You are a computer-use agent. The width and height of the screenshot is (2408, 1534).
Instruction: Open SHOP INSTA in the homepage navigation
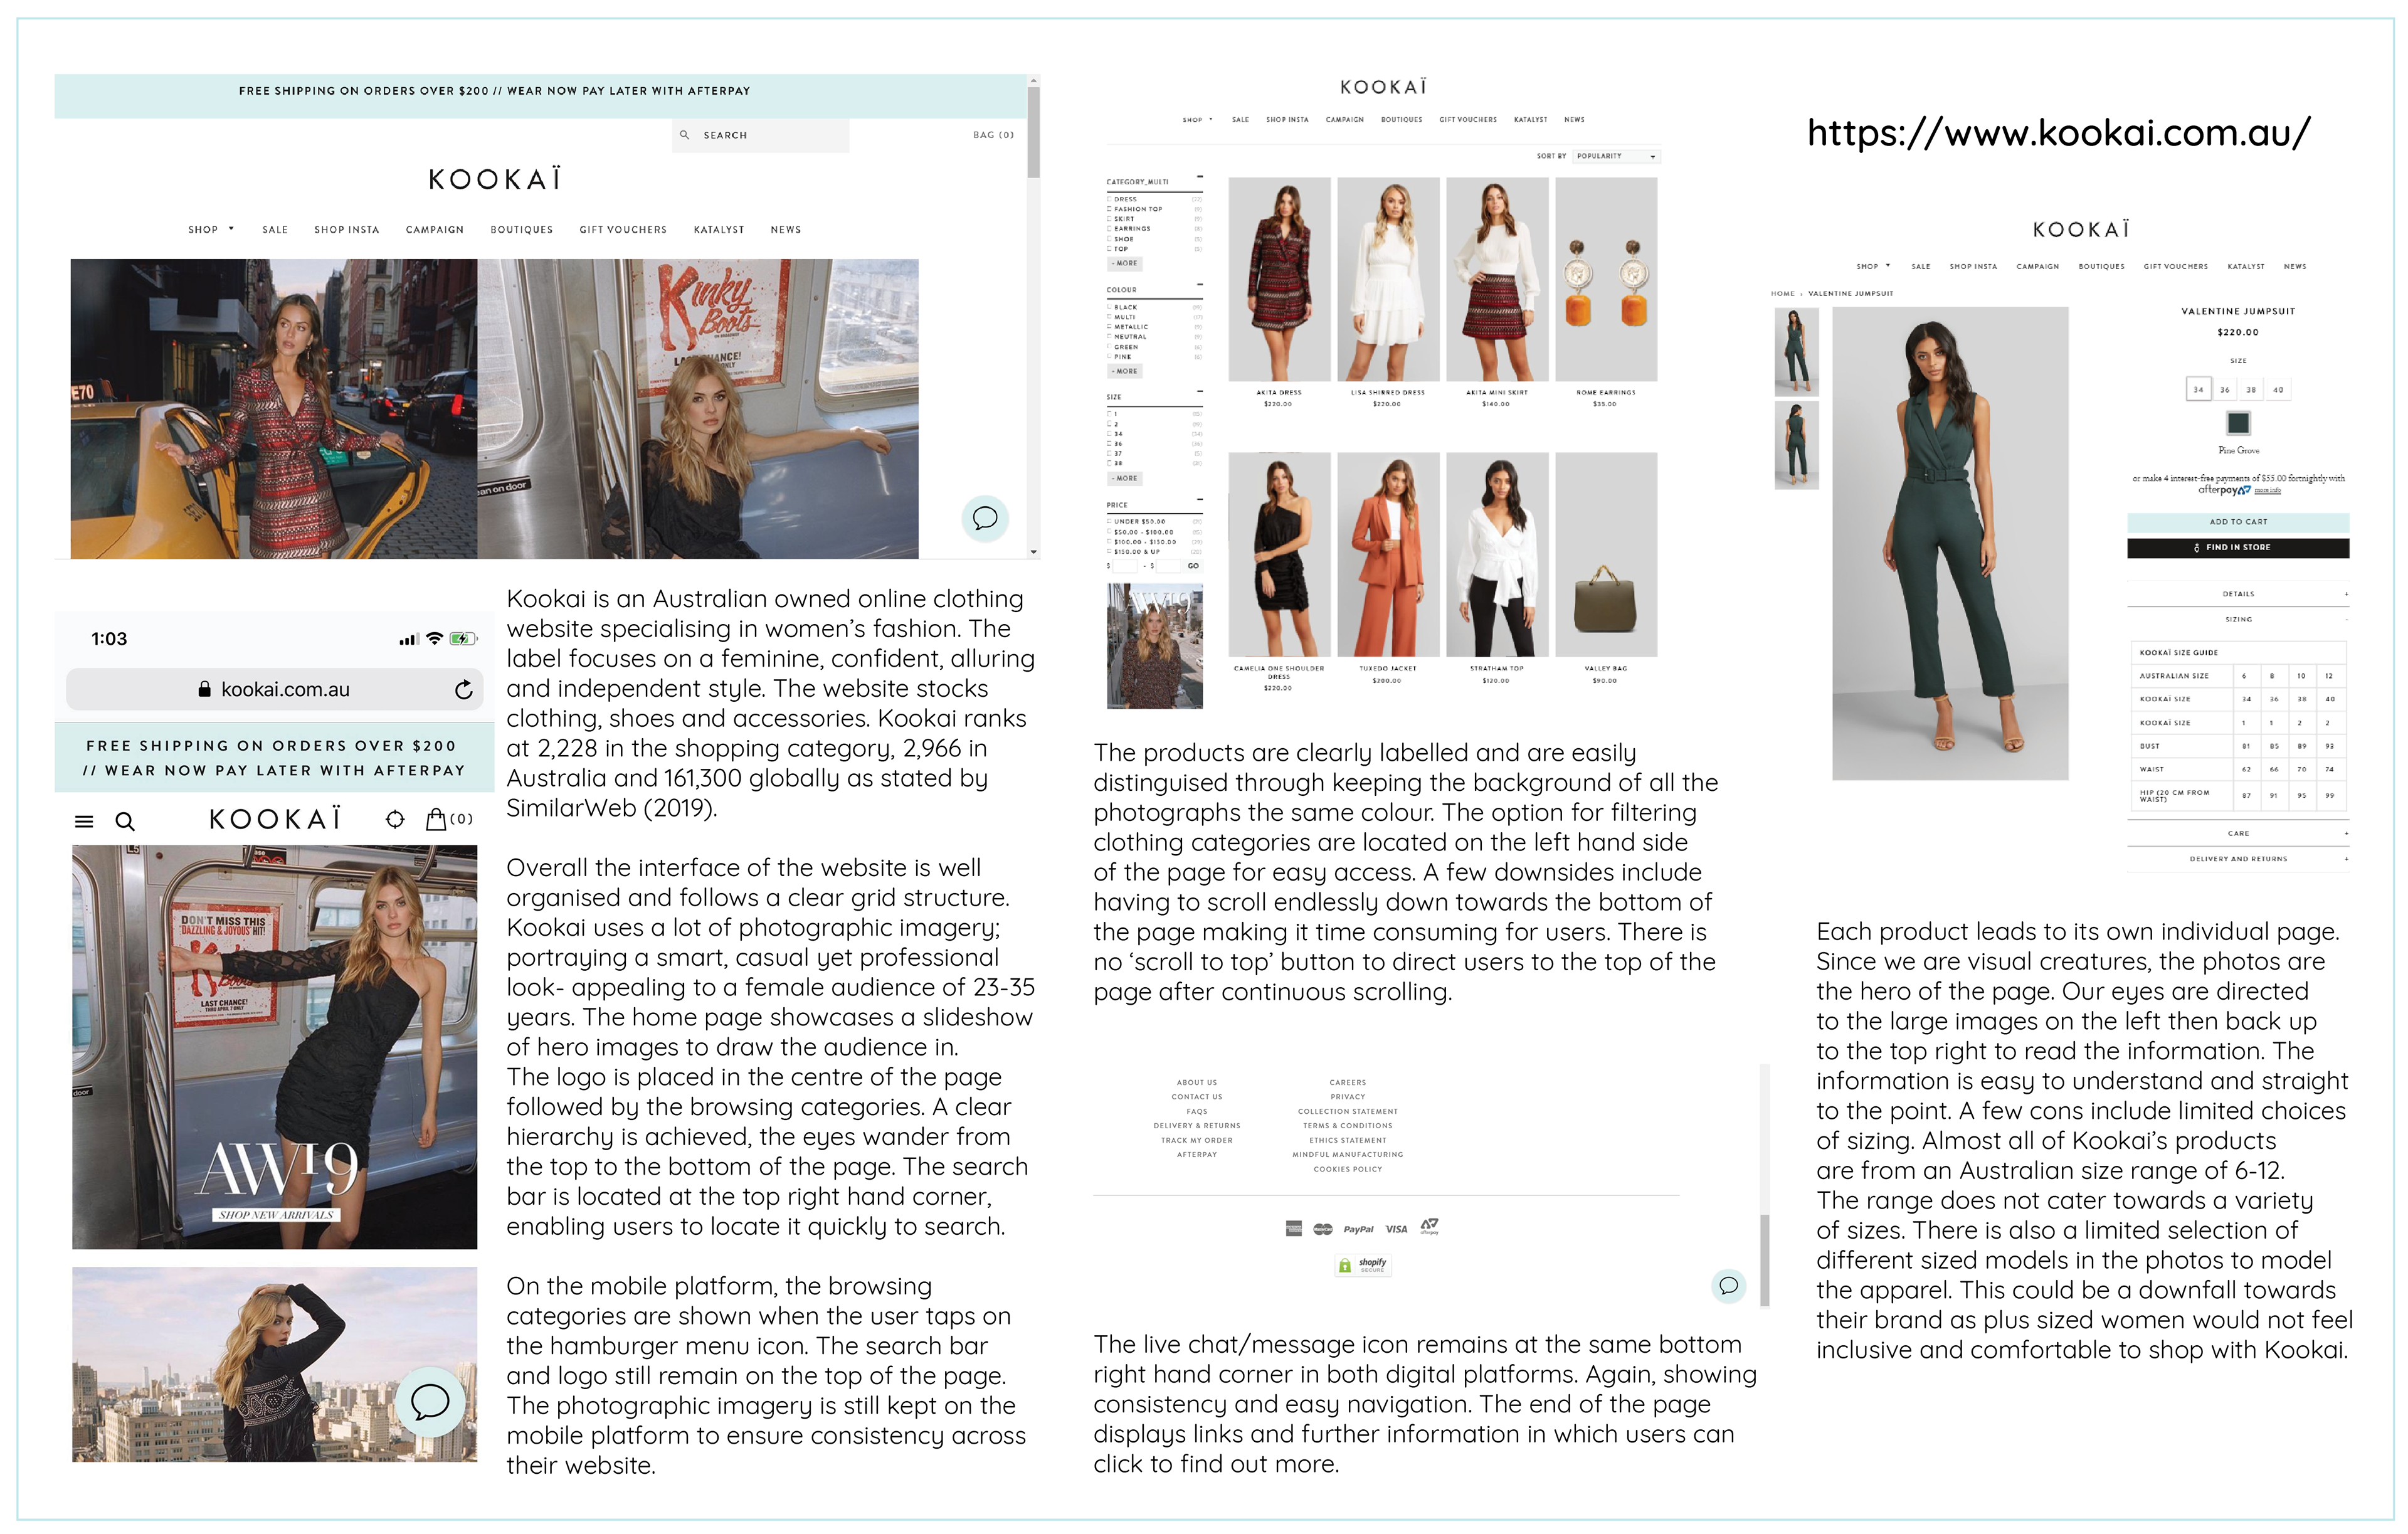(347, 230)
